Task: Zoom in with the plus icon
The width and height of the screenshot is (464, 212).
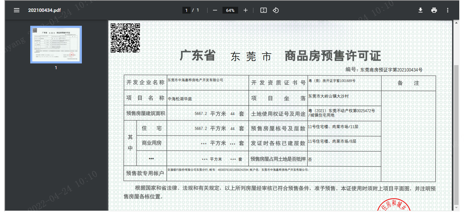Action: pyautogui.click(x=246, y=10)
